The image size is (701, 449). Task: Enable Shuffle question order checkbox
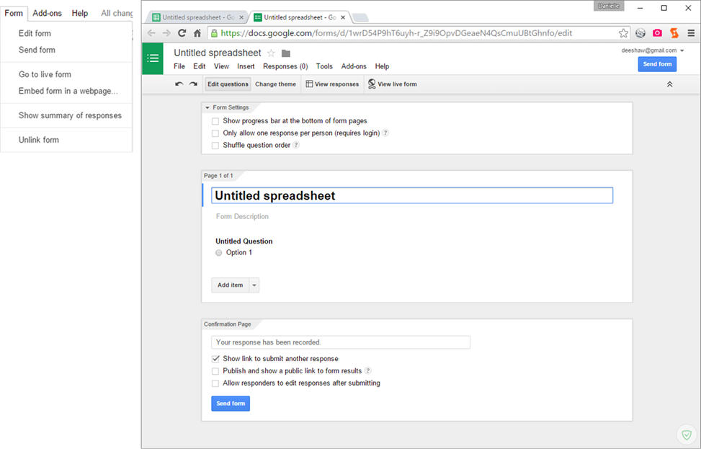coord(215,146)
